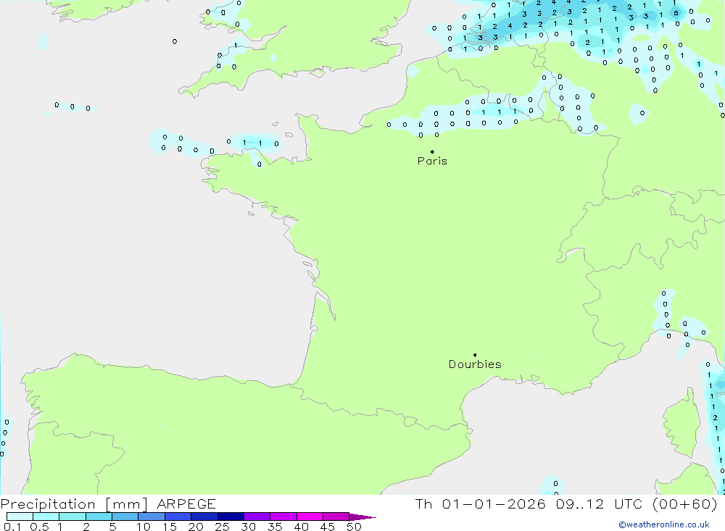Open the weatheronline.co.uk copyright link
This screenshot has width=725, height=531.
(x=664, y=524)
